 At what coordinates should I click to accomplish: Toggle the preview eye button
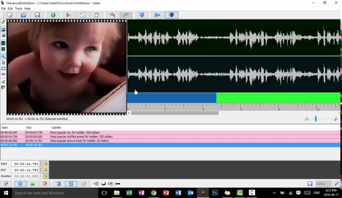pyautogui.click(x=171, y=15)
